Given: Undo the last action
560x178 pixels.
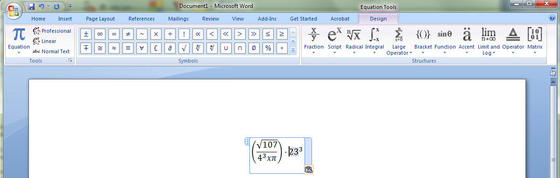Looking at the screenshot, I should 41,6.
